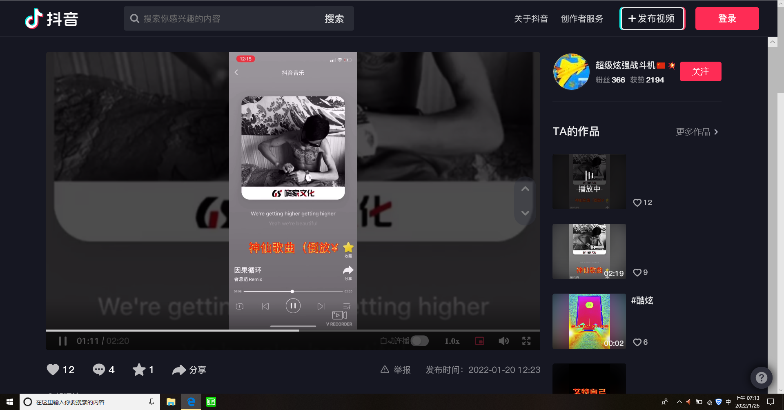784x410 pixels.
Task: Open the 关于抖音 menu
Action: pos(531,19)
